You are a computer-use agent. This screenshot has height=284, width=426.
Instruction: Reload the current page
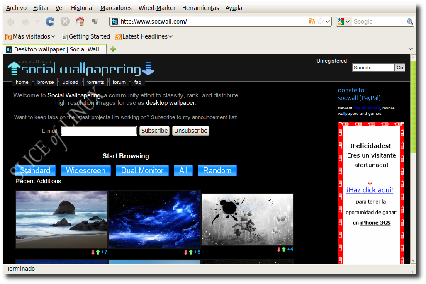tap(50, 21)
